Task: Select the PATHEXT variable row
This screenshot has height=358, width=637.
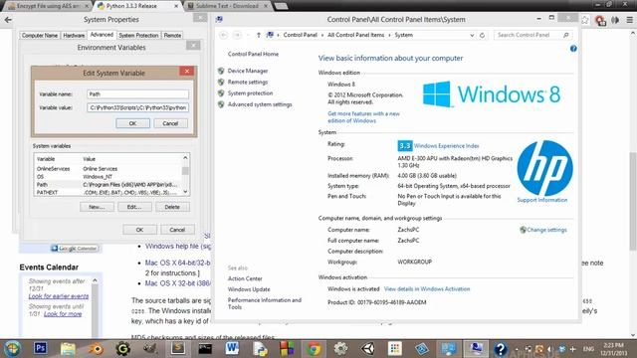Action: 107,192
